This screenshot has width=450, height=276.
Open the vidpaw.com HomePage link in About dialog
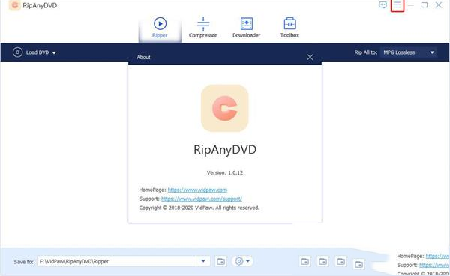(x=197, y=190)
